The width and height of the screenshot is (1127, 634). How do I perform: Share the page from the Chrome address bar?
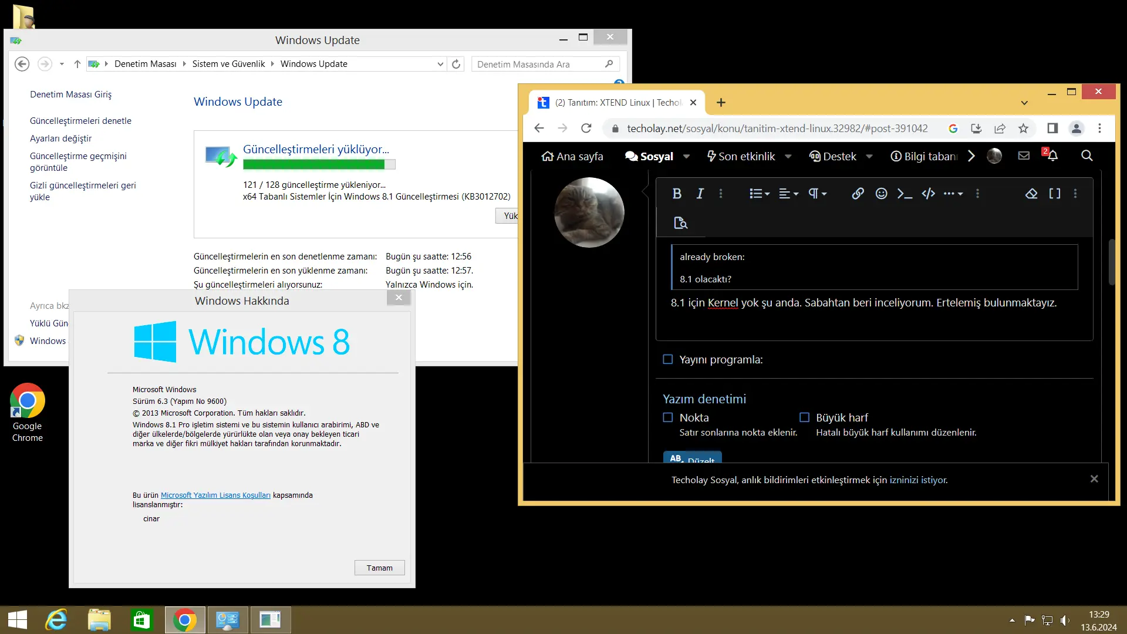(x=1000, y=128)
